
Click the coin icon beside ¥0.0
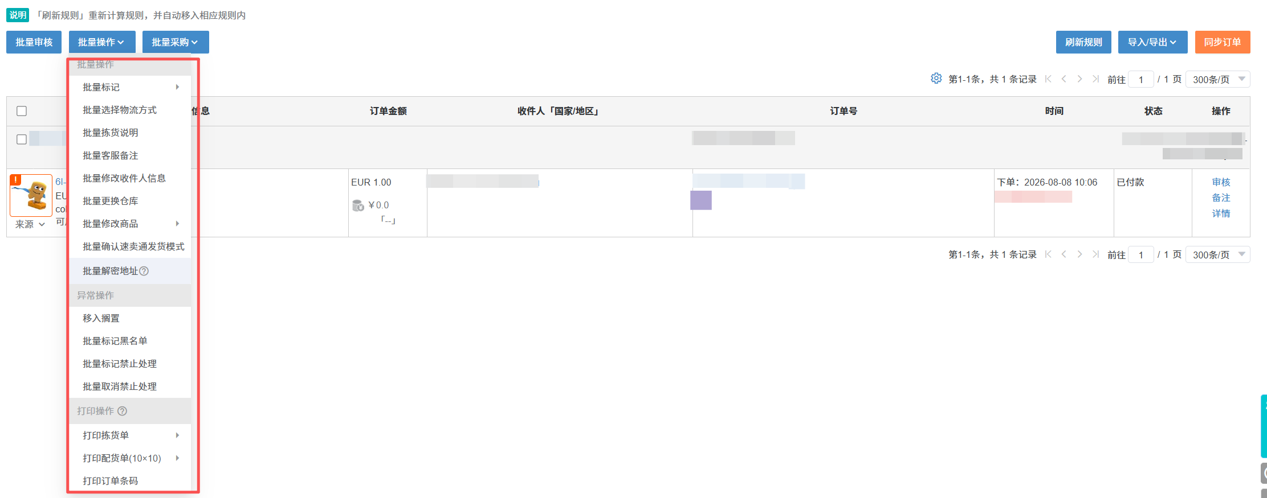[x=358, y=205]
